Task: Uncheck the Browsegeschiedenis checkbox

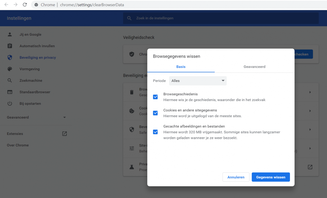Action: 155,97
